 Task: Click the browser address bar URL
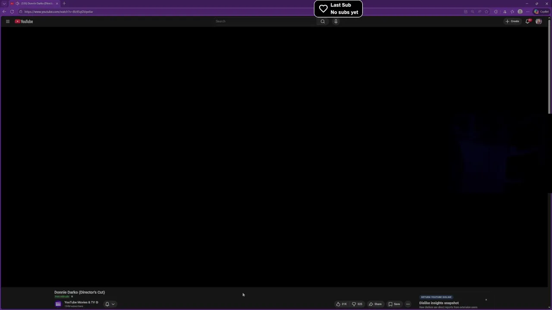pyautogui.click(x=59, y=12)
